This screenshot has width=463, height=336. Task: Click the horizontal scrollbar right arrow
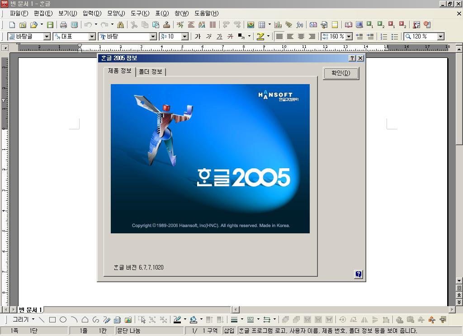point(452,309)
